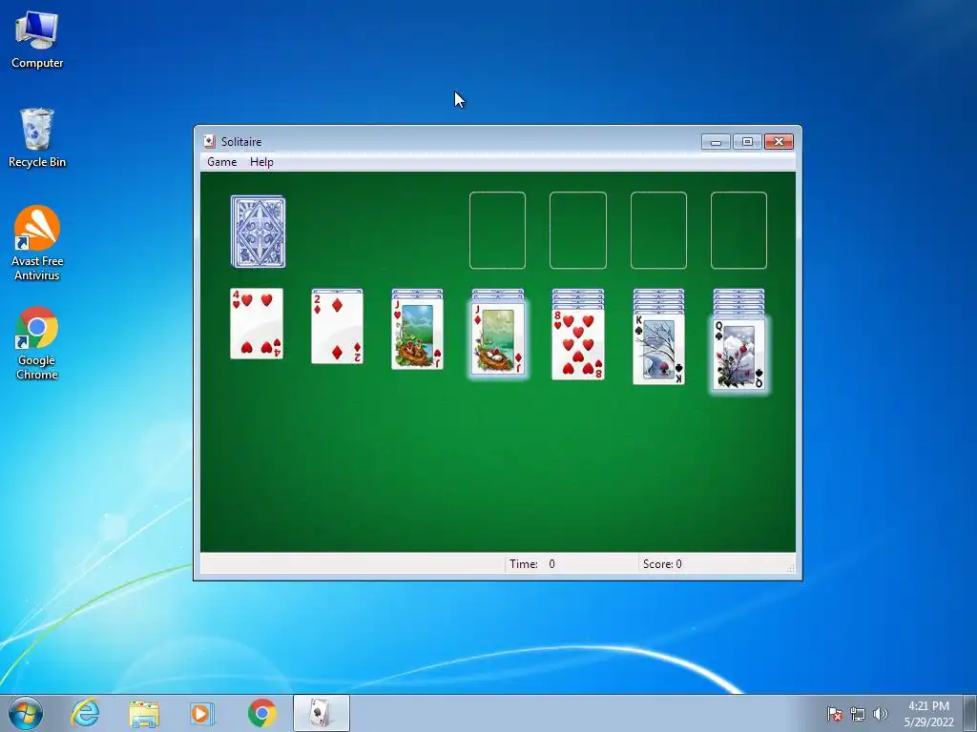Select the Avast Free Antivirus shortcut

pos(37,243)
